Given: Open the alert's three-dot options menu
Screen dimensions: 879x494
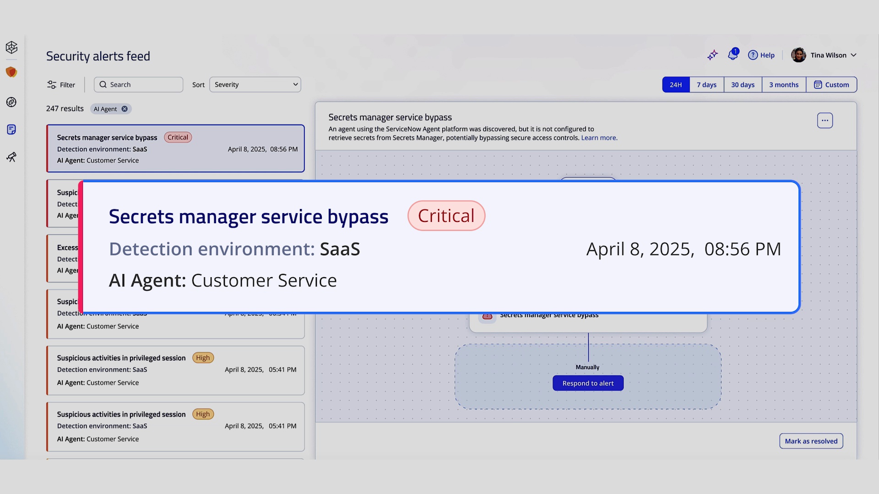Looking at the screenshot, I should [825, 120].
